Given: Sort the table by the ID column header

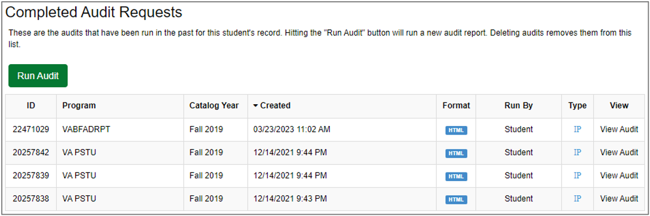Looking at the screenshot, I should click(30, 105).
